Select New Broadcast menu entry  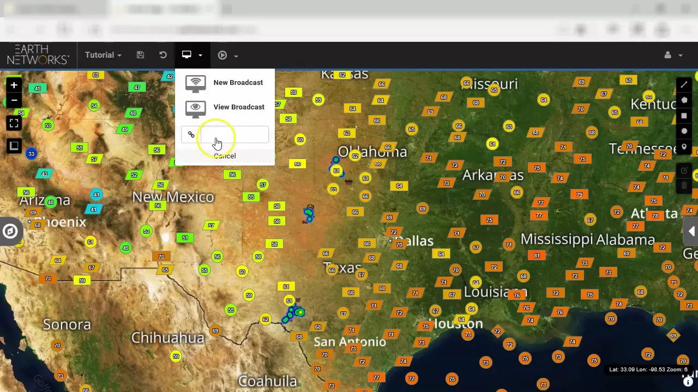tap(238, 82)
